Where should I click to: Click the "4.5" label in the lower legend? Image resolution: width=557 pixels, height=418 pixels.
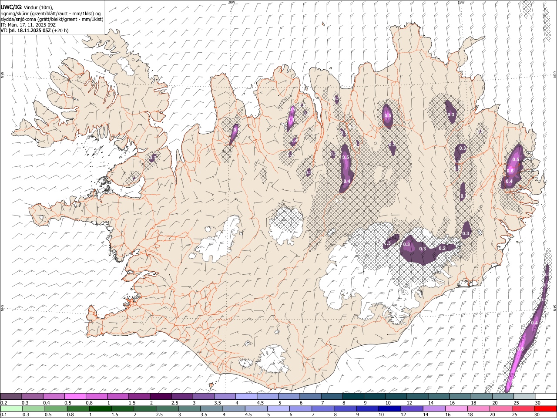[248, 415]
